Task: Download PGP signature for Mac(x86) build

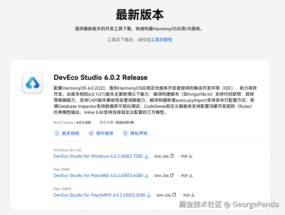Action: [x=191, y=176]
